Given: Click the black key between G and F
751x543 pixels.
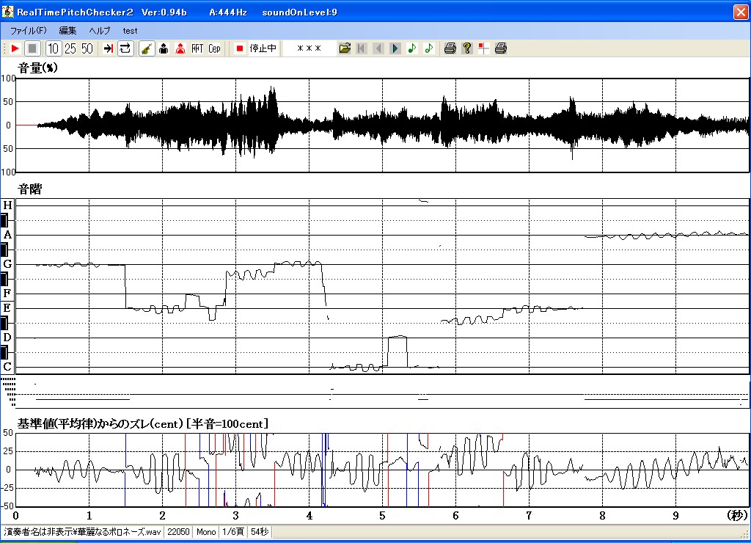Looking at the screenshot, I should tap(4, 279).
